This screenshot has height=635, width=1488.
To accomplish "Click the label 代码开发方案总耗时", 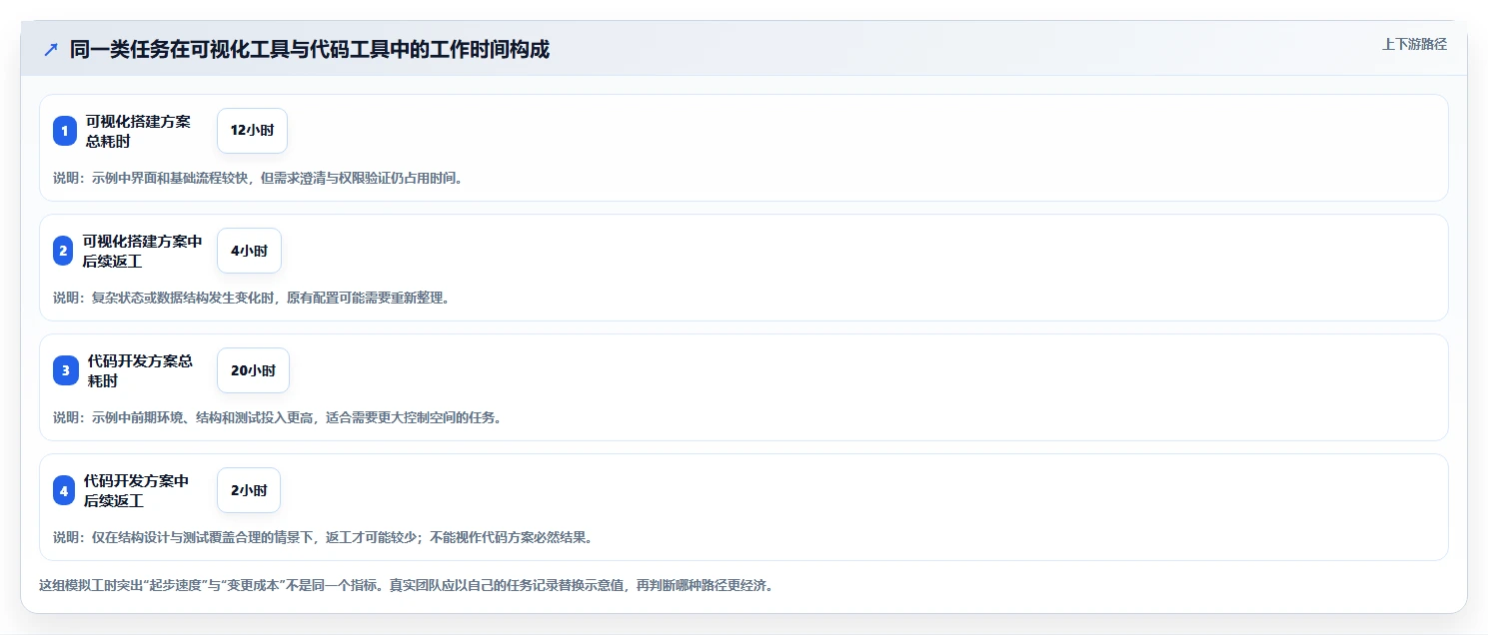I will pos(140,370).
